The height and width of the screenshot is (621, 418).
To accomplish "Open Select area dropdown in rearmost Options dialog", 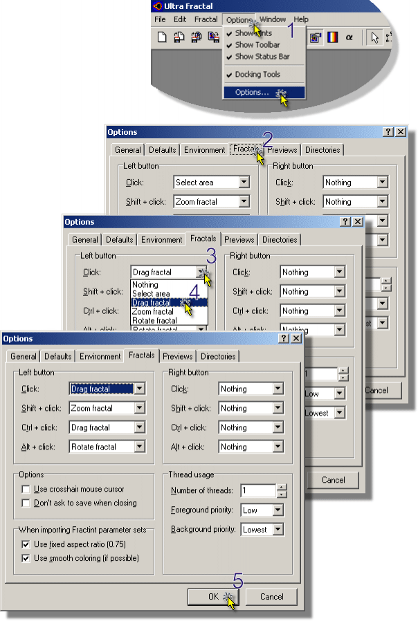I will pos(244,182).
